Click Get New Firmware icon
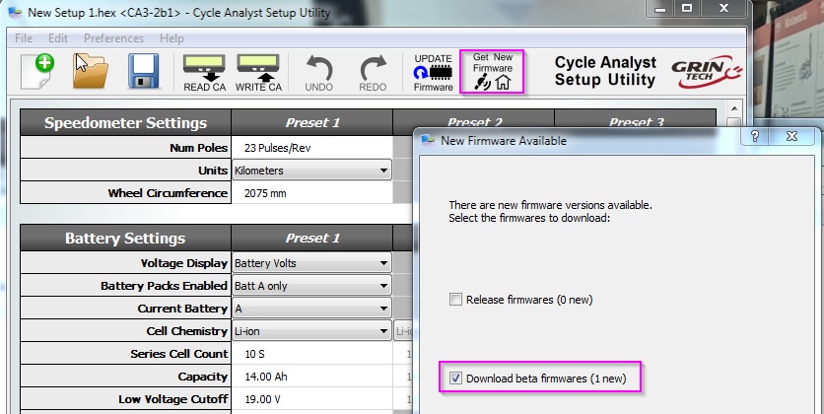Image resolution: width=824 pixels, height=414 pixels. point(493,72)
